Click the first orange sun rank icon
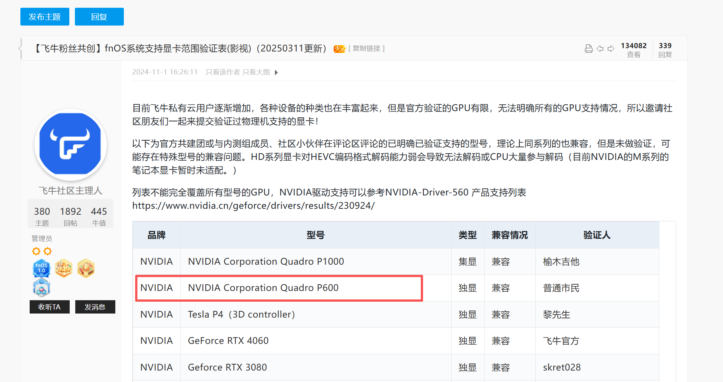Viewport: 723px width, 382px height. pyautogui.click(x=36, y=251)
